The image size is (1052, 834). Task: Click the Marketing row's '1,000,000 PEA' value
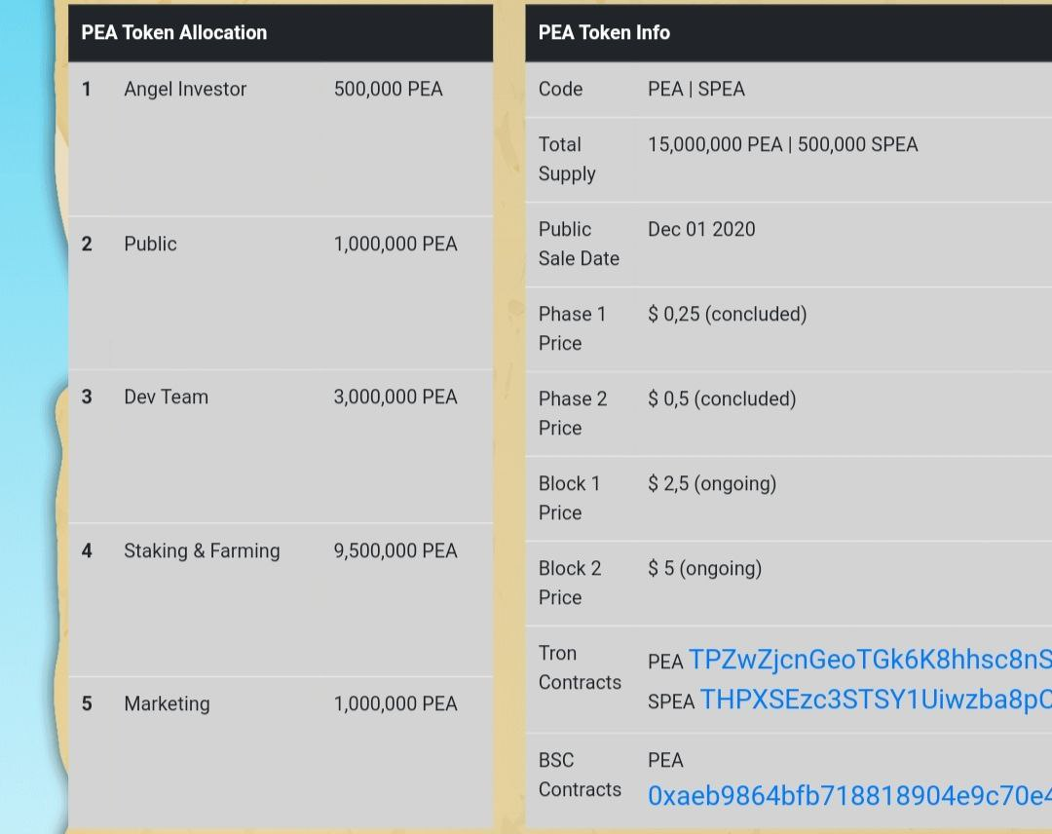pos(395,703)
